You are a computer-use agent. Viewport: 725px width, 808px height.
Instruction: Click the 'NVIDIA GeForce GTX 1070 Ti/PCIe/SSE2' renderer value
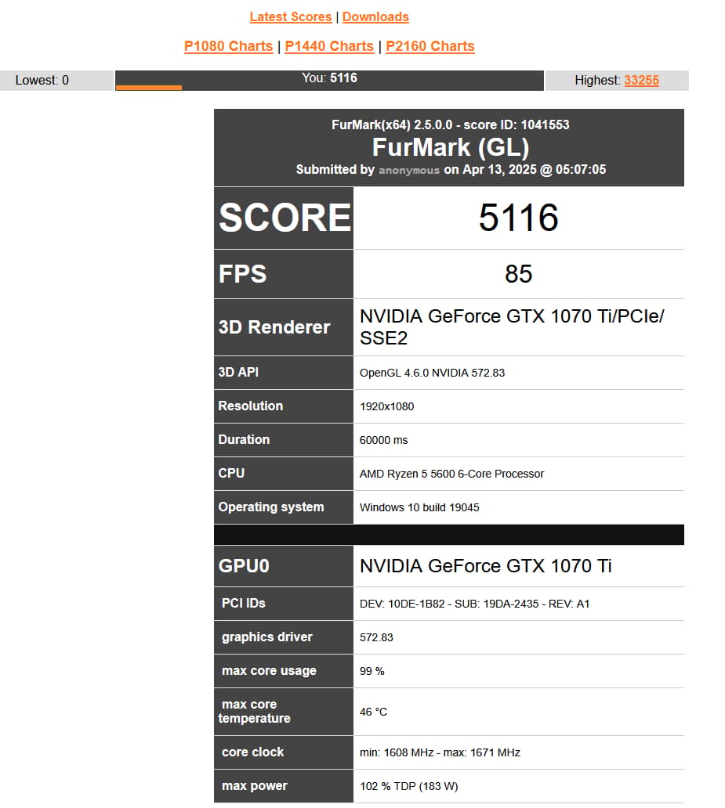coord(512,327)
